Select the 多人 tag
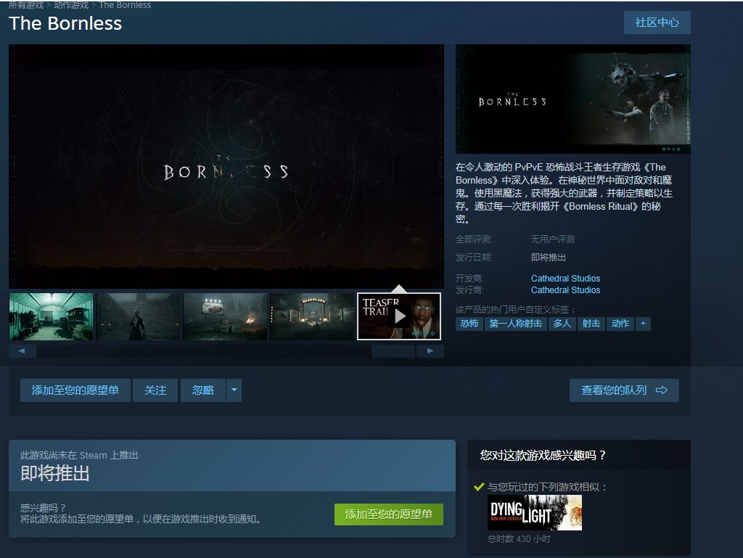 (562, 324)
